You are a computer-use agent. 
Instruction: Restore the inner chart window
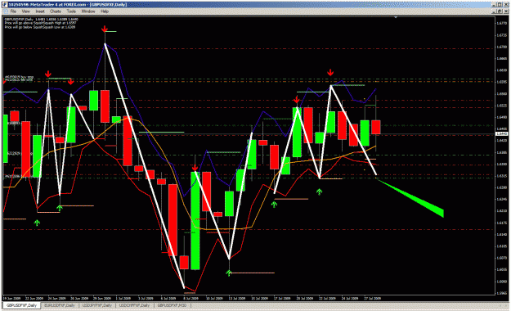pyautogui.click(x=500, y=11)
